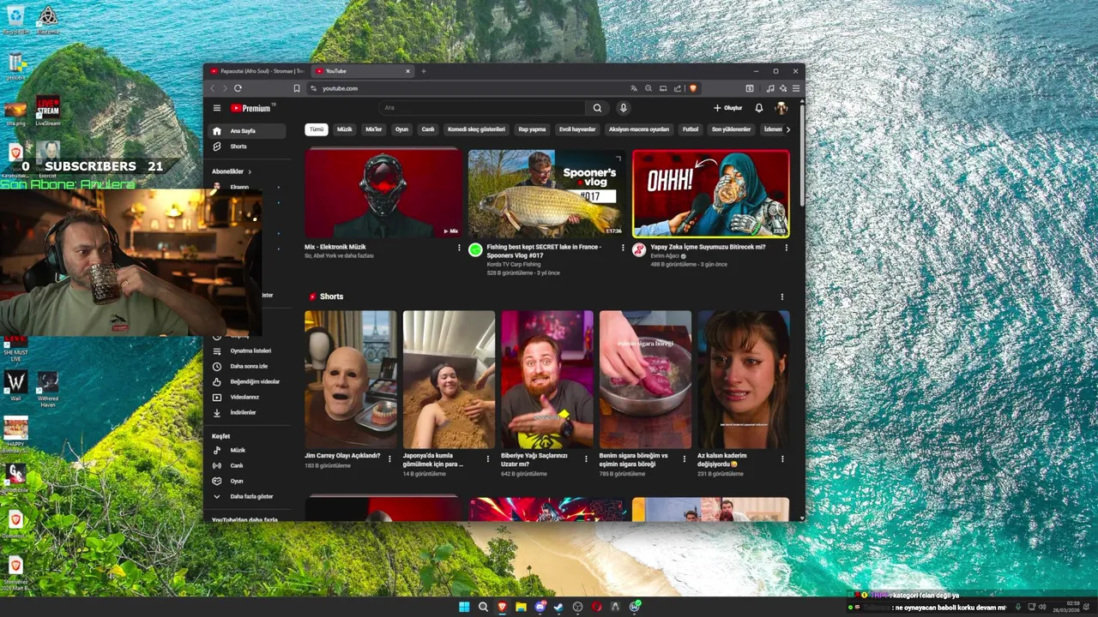1098x617 pixels.
Task: Open the Jim Carrey Olayı short
Action: pyautogui.click(x=351, y=380)
